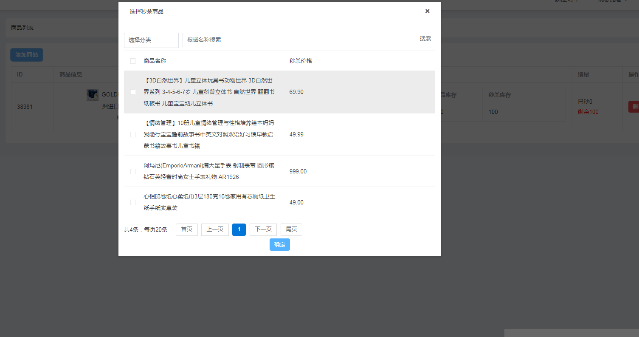Click the GOLD product thumbnail in background table
The width and height of the screenshot is (639, 337).
click(x=93, y=95)
